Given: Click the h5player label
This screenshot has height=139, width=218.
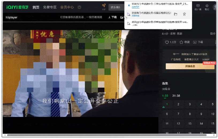Looking at the screenshot, I should [x=12, y=18].
